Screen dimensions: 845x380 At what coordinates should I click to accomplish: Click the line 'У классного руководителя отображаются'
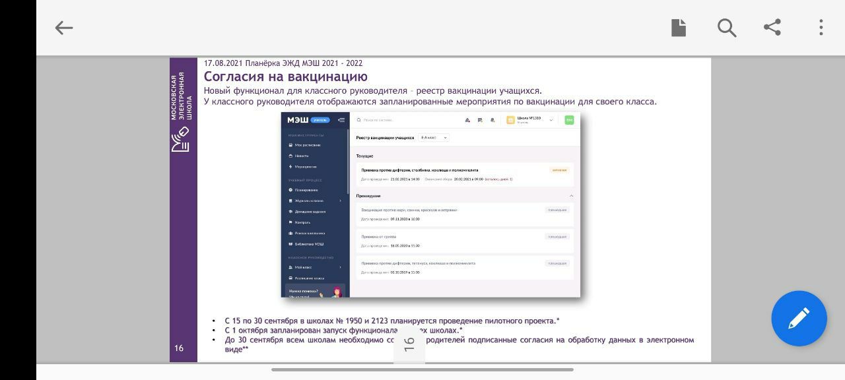[430, 102]
